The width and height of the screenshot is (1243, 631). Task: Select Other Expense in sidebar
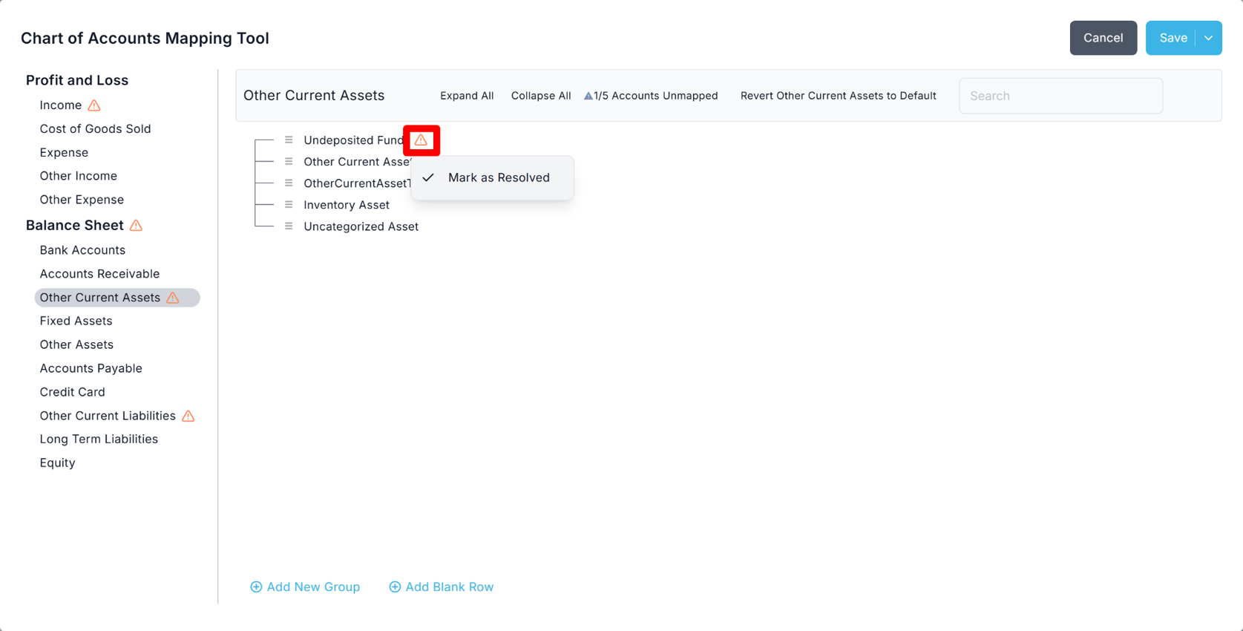pyautogui.click(x=82, y=200)
